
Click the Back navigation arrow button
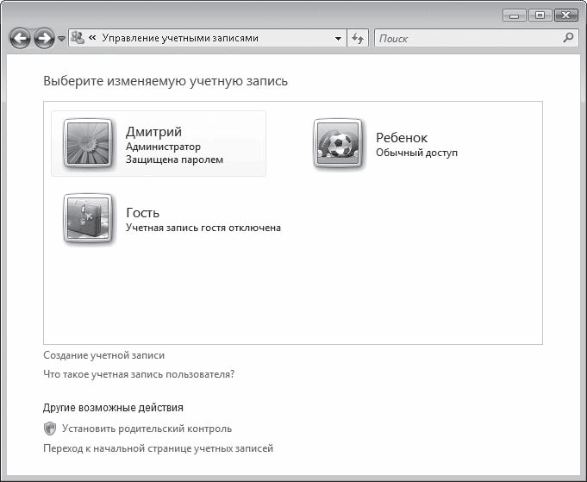point(21,39)
